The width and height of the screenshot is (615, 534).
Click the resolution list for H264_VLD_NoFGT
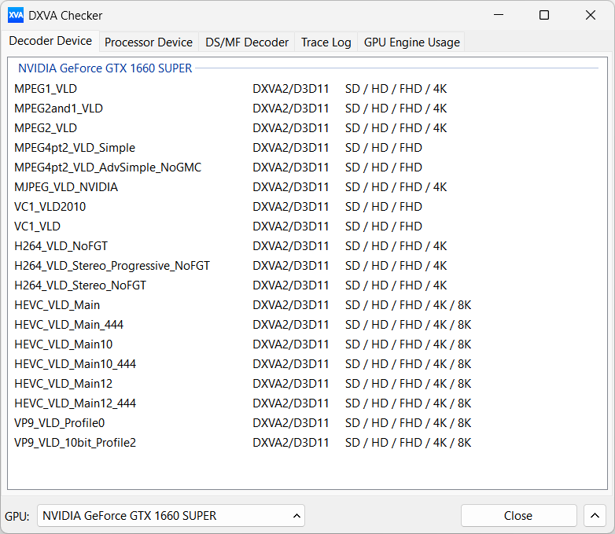396,246
